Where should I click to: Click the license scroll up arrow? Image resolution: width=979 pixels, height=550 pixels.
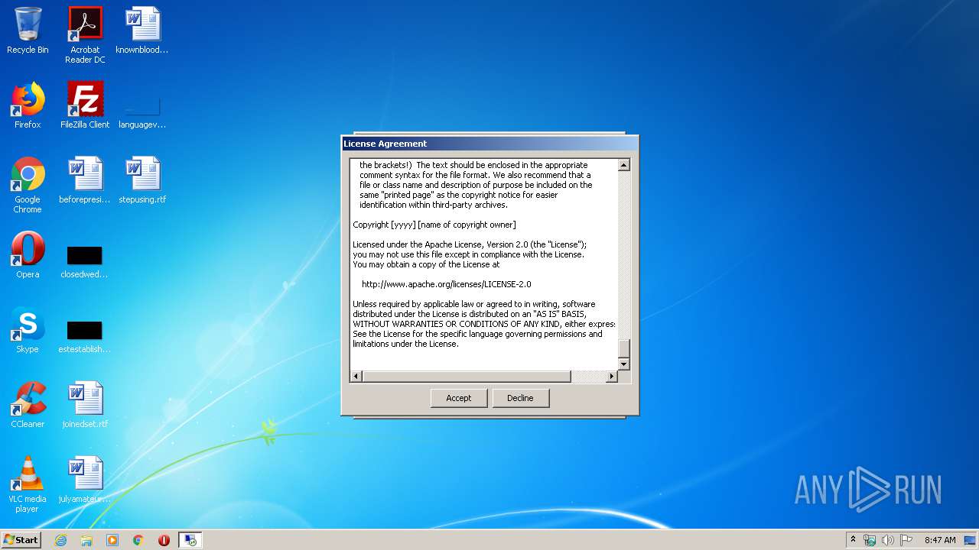(x=624, y=165)
